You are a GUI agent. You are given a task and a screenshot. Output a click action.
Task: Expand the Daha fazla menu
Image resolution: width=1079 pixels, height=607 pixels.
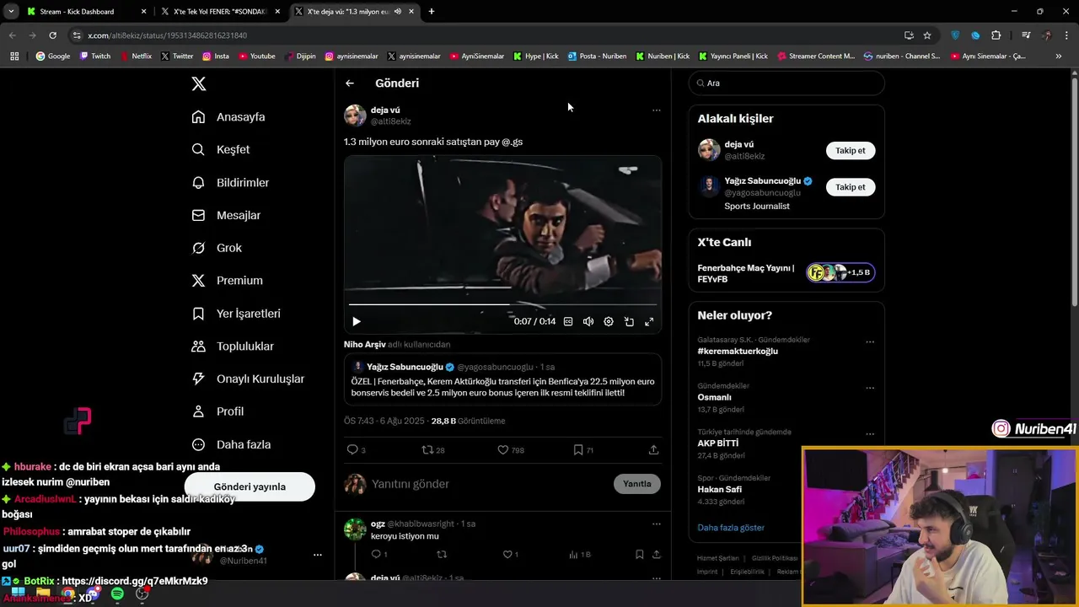[x=231, y=444]
